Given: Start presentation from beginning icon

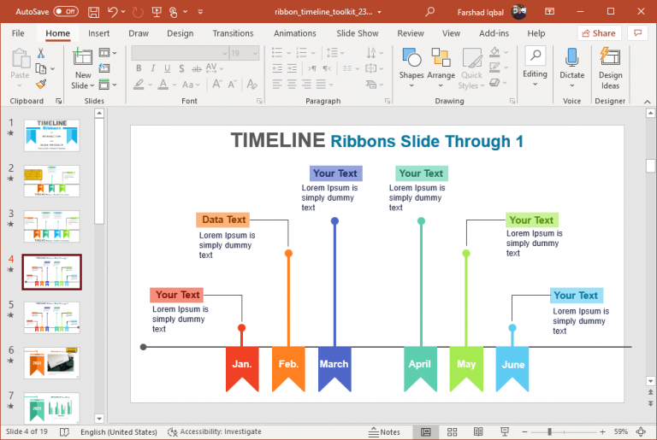Looking at the screenshot, I should tap(157, 12).
